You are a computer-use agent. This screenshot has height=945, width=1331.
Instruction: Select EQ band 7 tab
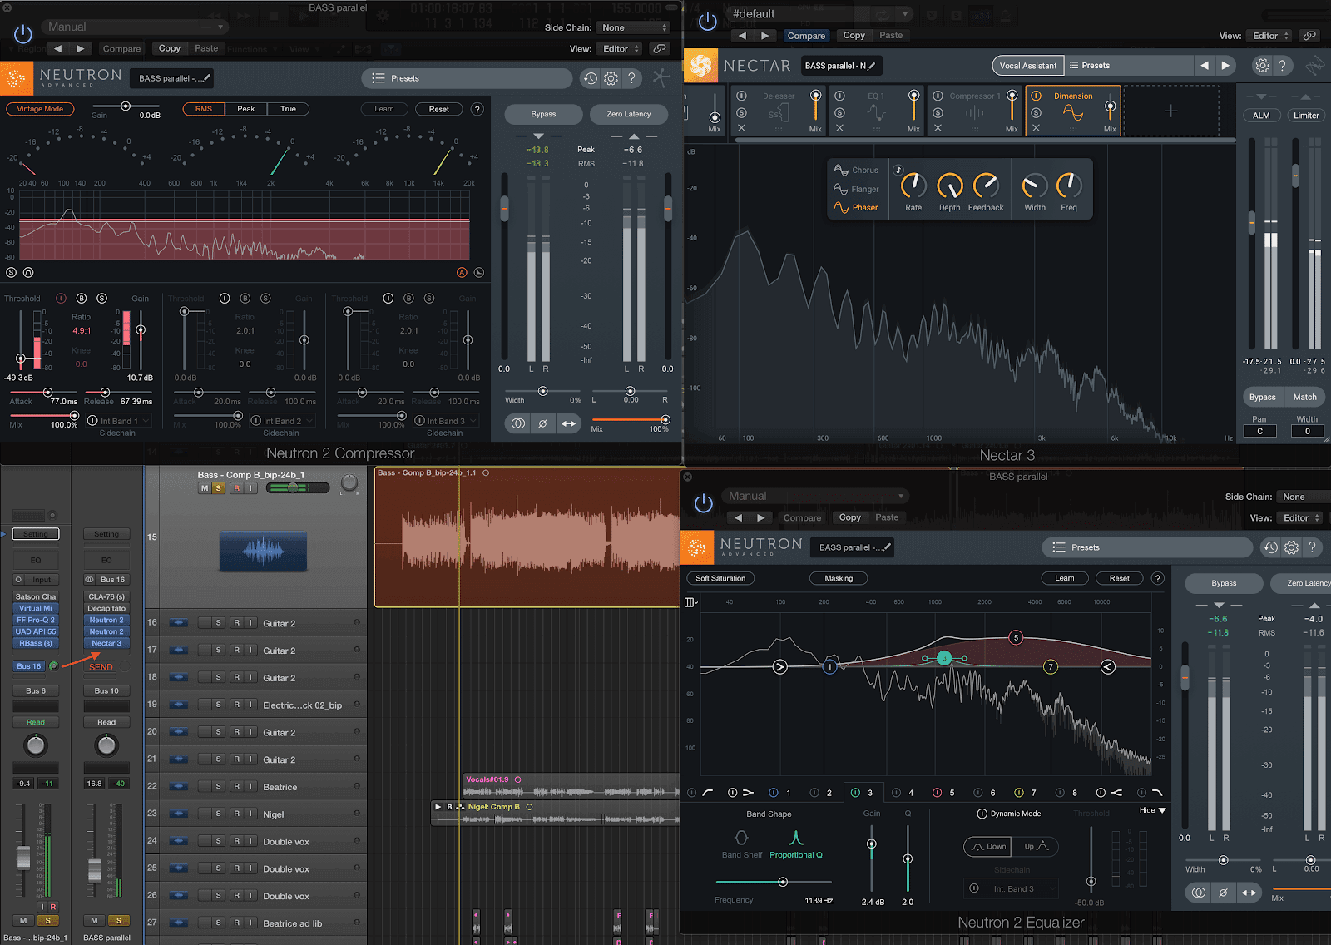1026,793
